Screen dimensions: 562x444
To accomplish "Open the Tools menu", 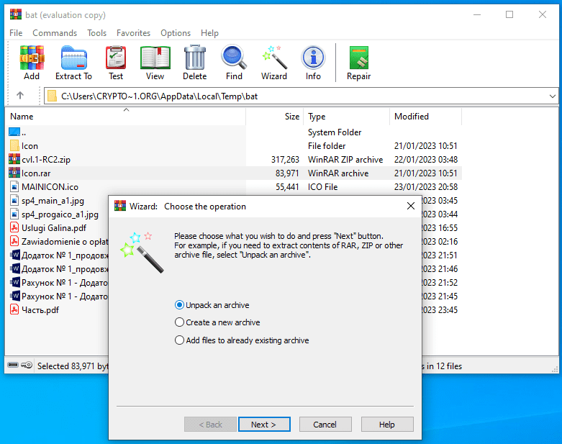I will [96, 33].
